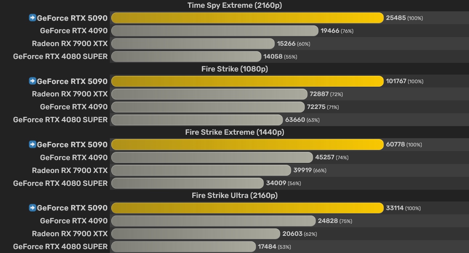This screenshot has height=253, width=469.
Task: Click the 17484 score value for RTX 4080 SUPER
Action: [x=268, y=246]
